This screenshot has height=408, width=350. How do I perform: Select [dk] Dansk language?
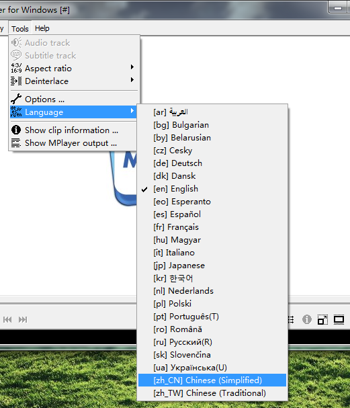coord(212,176)
